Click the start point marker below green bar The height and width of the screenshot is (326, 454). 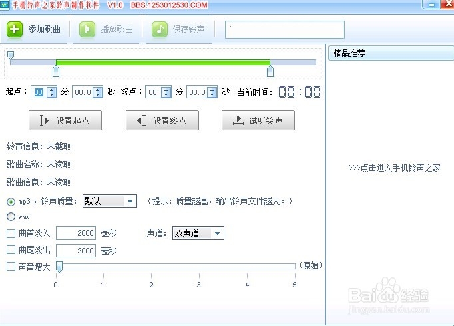[56, 71]
